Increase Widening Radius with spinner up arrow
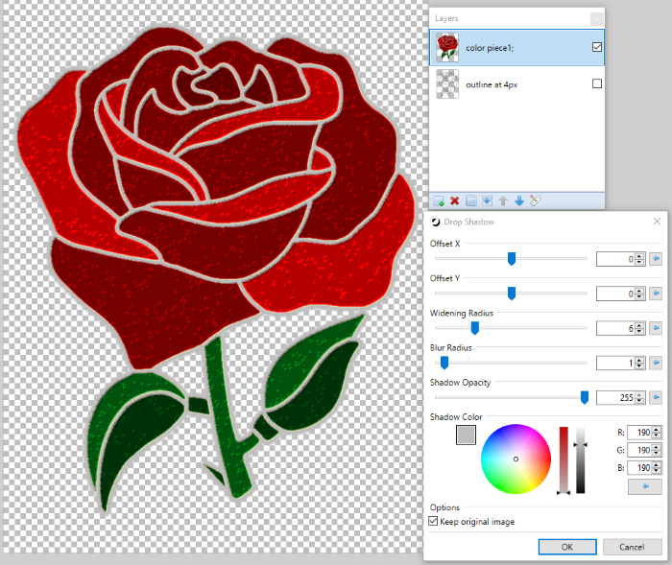672x565 pixels. point(639,325)
